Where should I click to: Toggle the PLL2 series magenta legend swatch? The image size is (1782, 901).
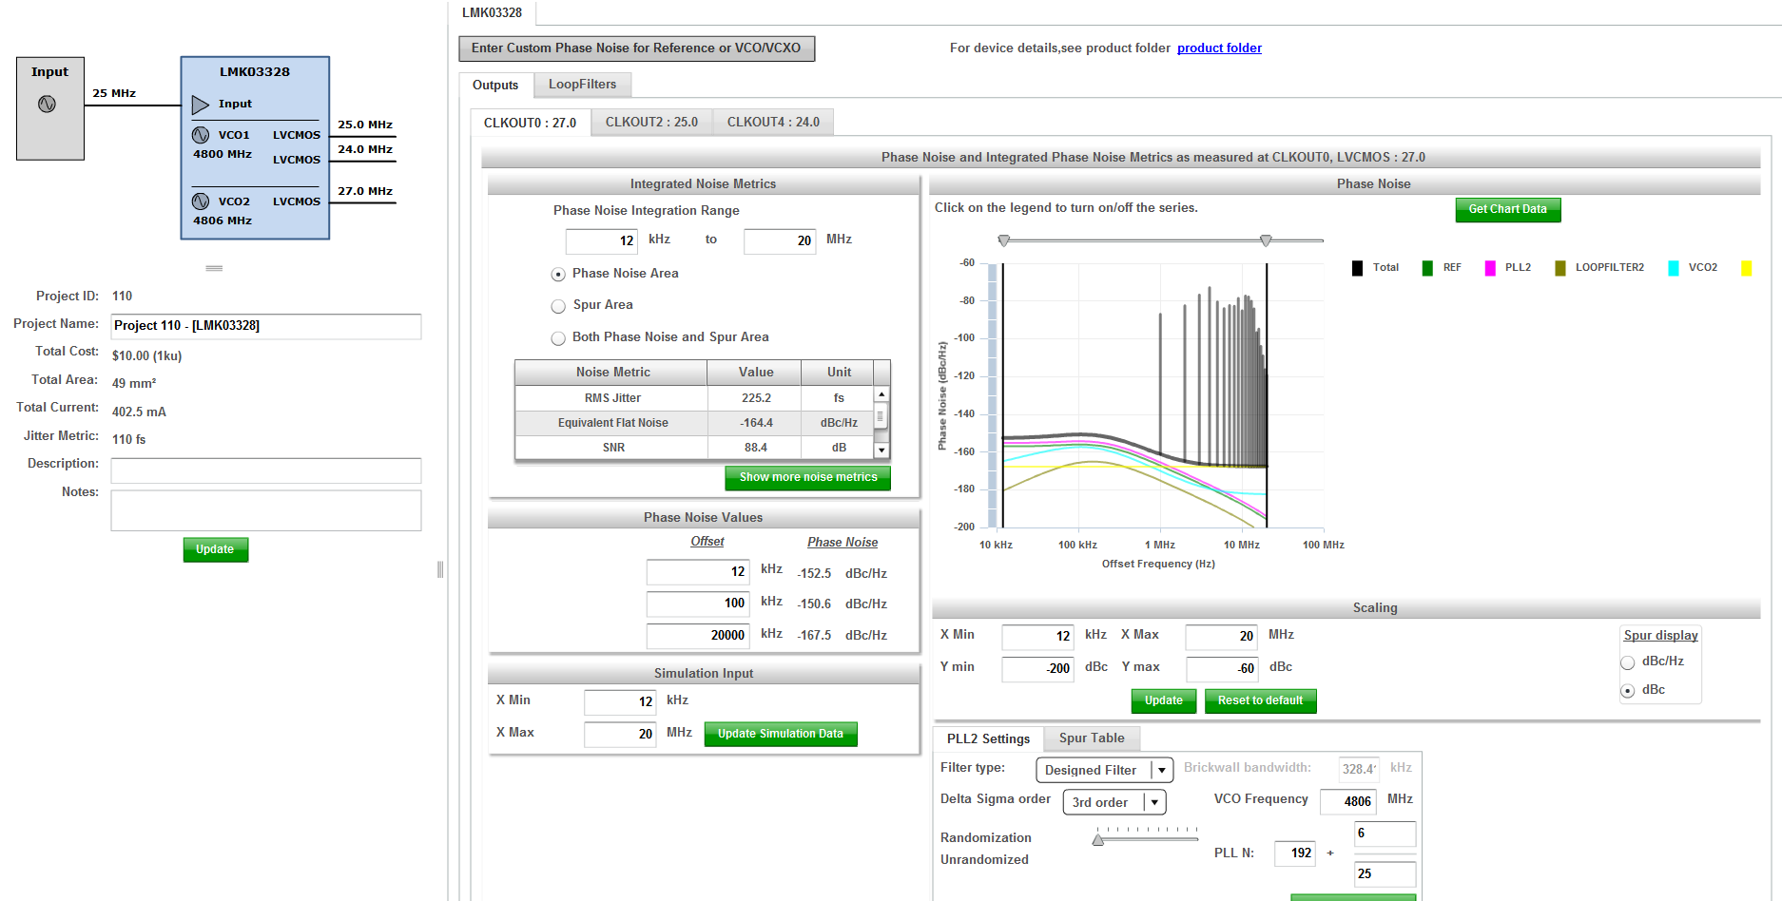click(x=1490, y=268)
